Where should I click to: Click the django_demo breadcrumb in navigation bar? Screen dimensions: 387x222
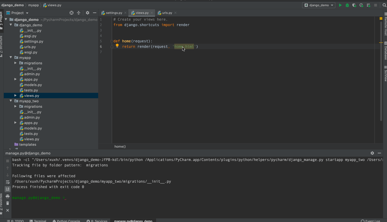point(13,5)
